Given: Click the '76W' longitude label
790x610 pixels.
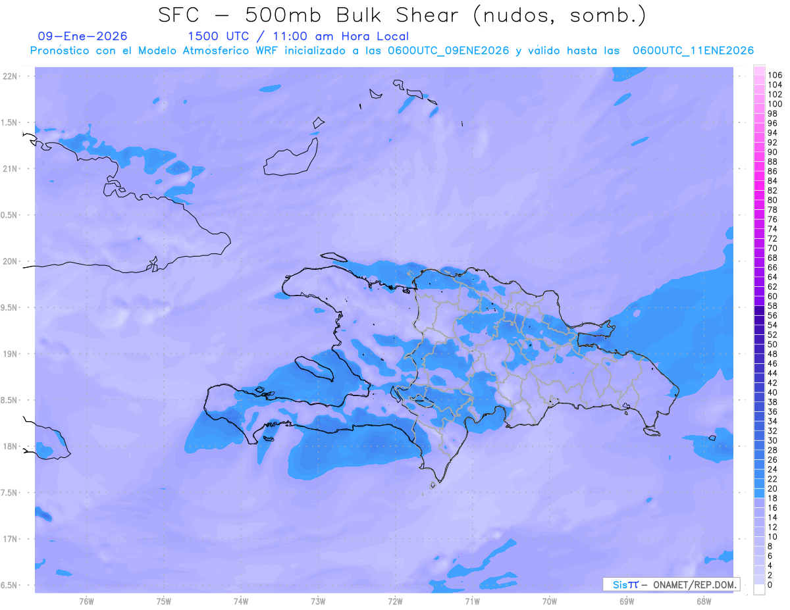Looking at the screenshot, I should [86, 601].
